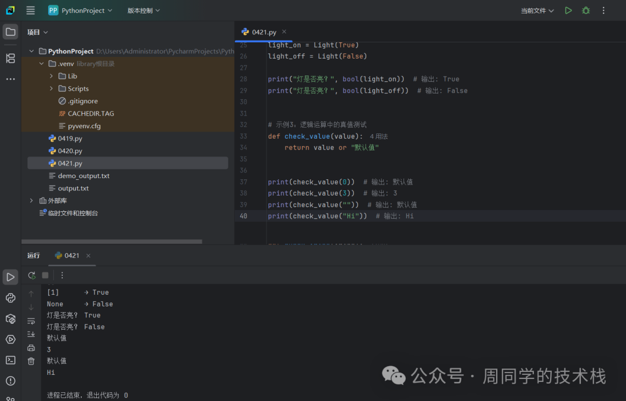Collapse the .venv folder in project tree

[42, 64]
